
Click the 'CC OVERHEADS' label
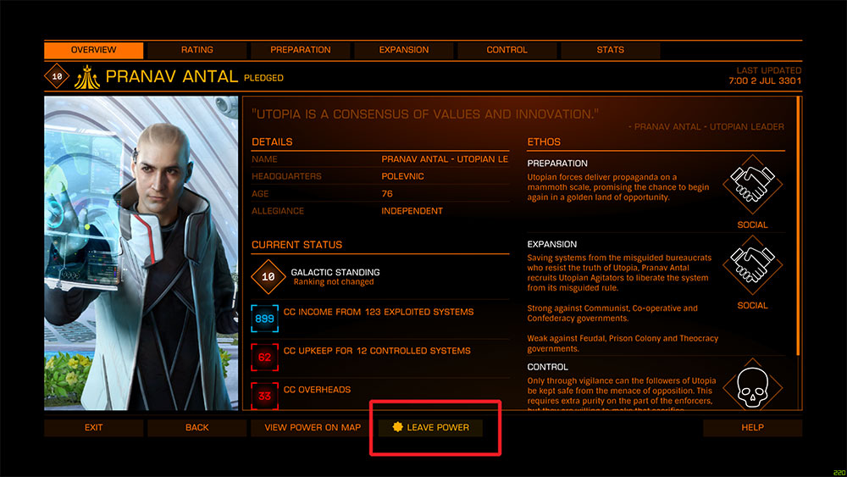pos(317,390)
